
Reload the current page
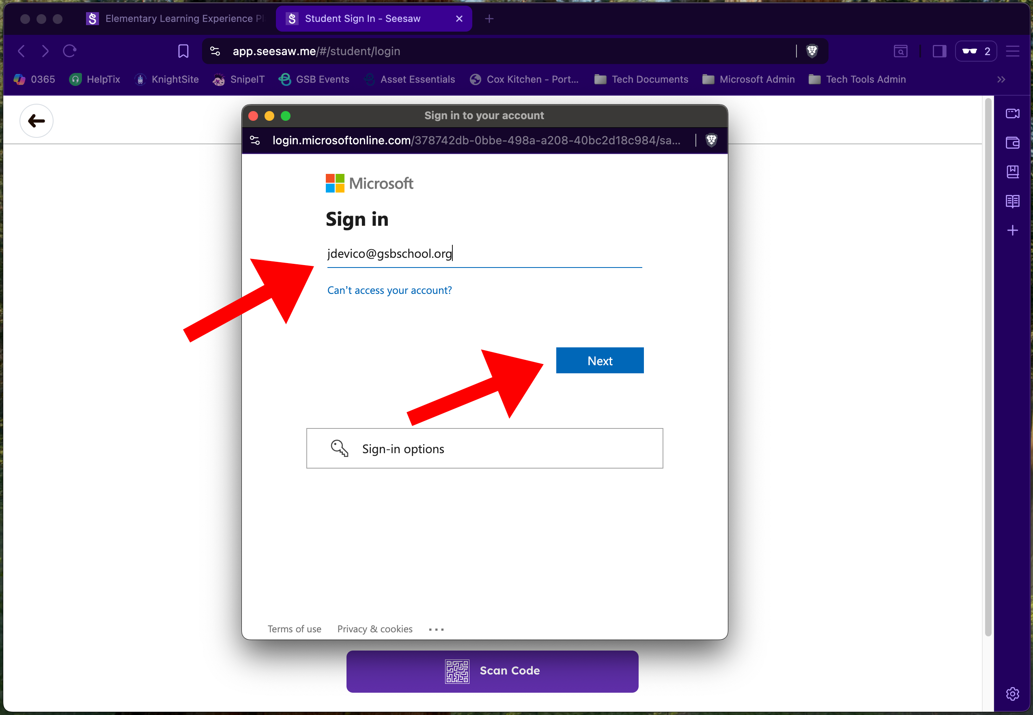click(69, 51)
